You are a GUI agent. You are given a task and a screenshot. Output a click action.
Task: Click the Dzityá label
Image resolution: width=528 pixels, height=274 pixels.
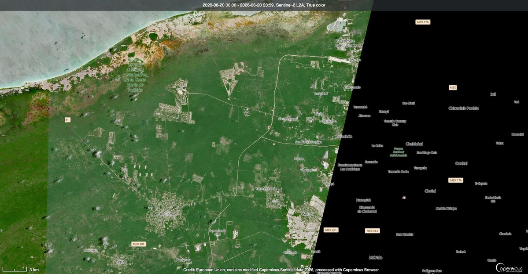[x=330, y=184]
